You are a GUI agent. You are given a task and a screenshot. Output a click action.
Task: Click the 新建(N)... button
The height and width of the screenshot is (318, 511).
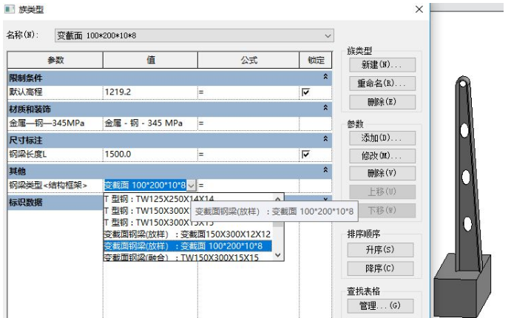[382, 65]
